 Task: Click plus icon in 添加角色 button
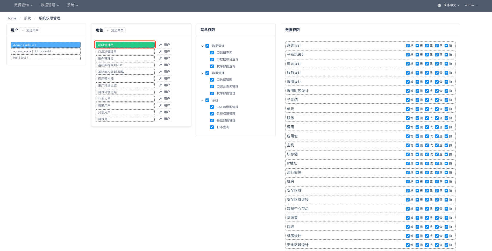pyautogui.click(x=108, y=31)
